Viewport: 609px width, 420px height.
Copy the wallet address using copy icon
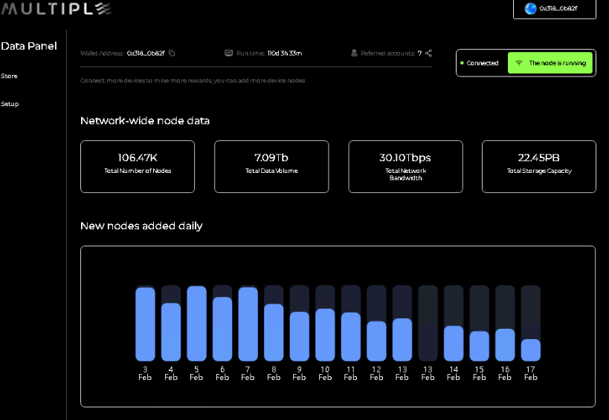(172, 53)
